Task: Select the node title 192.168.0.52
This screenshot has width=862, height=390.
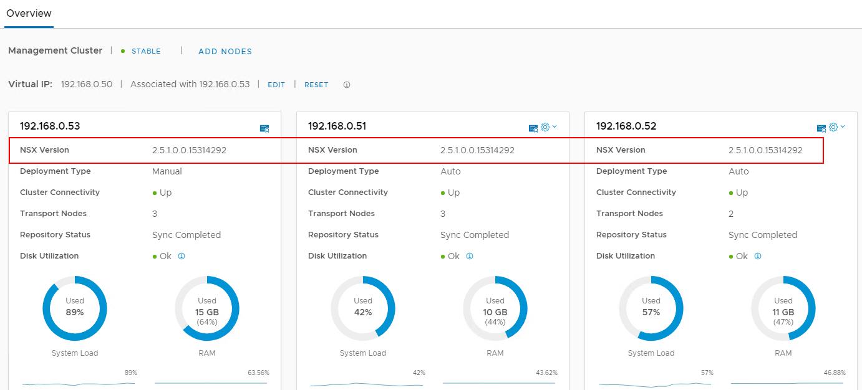Action: click(626, 126)
